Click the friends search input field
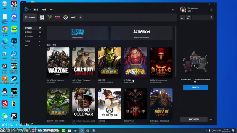 tap(201, 17)
